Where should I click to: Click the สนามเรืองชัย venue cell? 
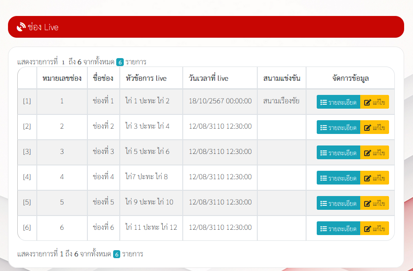tap(281, 101)
